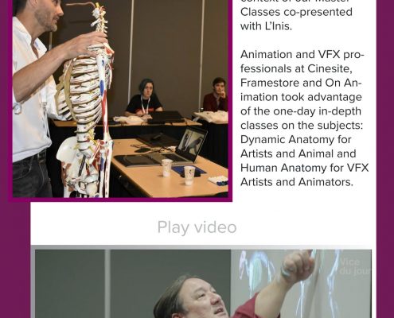This screenshot has height=318, width=394.
Task: Click "Classes co-presented" text line
Action: [296, 12]
